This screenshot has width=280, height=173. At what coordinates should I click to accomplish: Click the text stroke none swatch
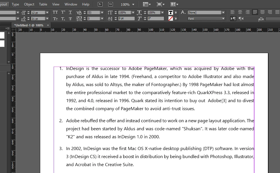coord(171,18)
